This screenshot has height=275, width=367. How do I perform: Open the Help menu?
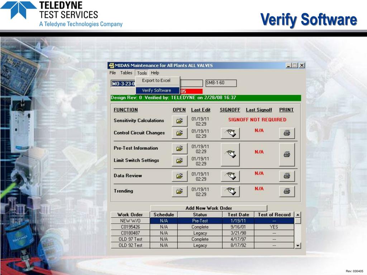(155, 73)
